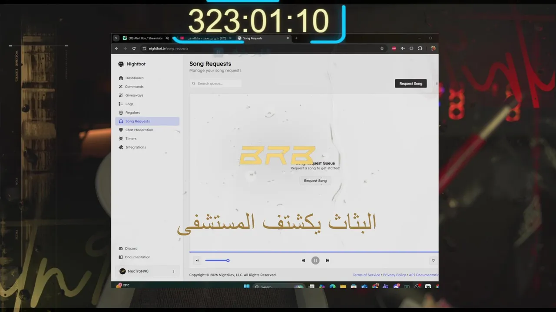This screenshot has width=556, height=312.
Task: Mute the song player volume
Action: [x=197, y=260]
